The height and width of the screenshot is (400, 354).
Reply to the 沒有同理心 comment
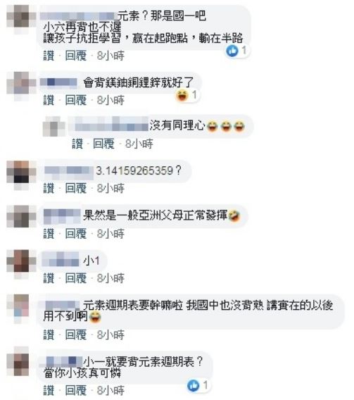point(103,144)
